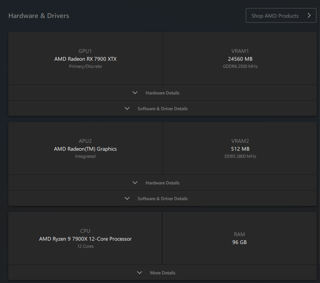Image resolution: width=320 pixels, height=283 pixels.
Task: Select the RAM label
Action: point(240,234)
